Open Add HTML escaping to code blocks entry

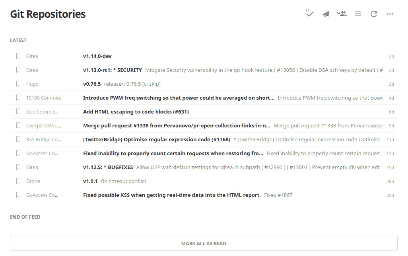pos(136,112)
